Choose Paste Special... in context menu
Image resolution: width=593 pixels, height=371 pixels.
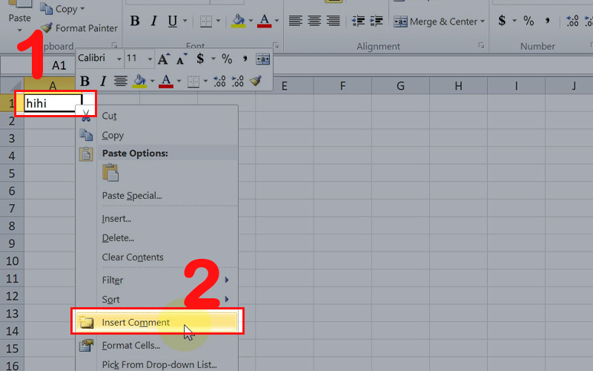point(157,196)
